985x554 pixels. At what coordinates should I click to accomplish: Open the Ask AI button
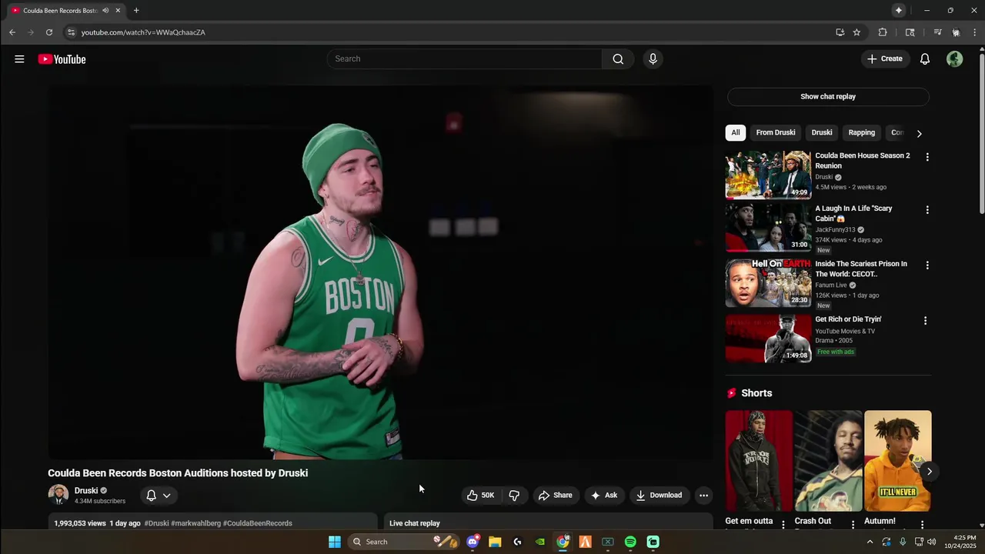pyautogui.click(x=604, y=496)
